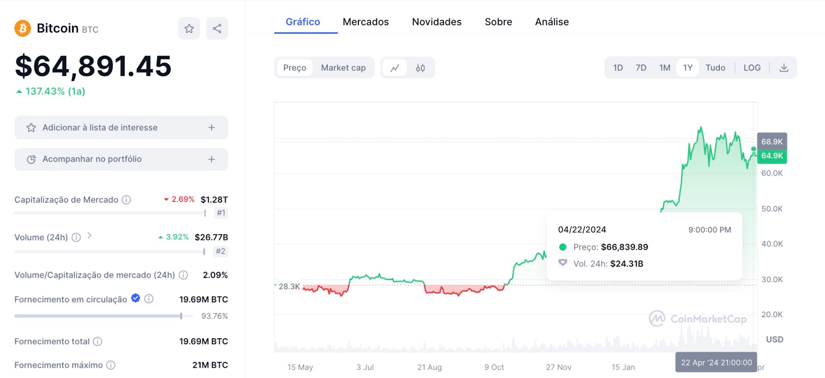Viewport: 825px width, 378px height.
Task: Click the 22 Apr '24 21:00:00 time marker
Action: [x=717, y=363]
